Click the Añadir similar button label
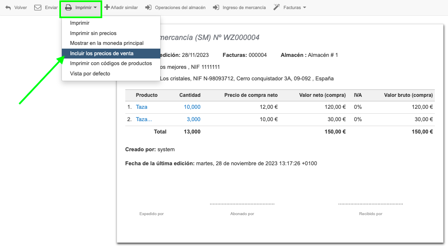The width and height of the screenshot is (448, 246). [124, 7]
